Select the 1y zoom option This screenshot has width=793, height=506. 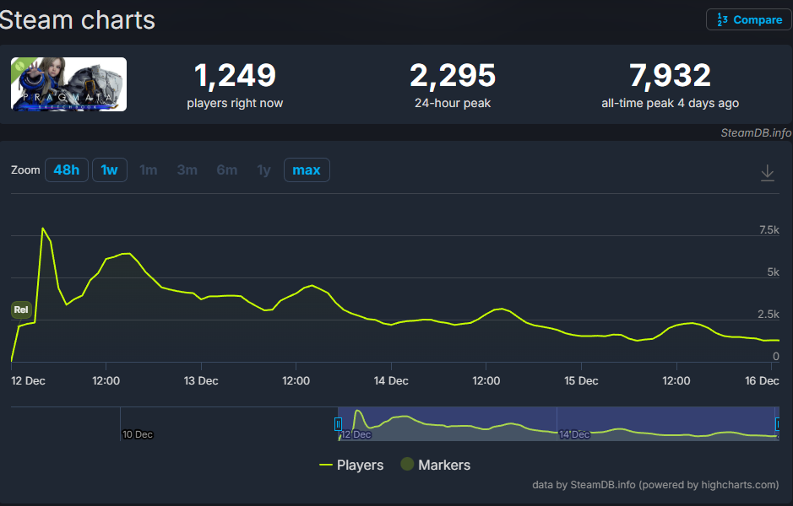click(263, 170)
